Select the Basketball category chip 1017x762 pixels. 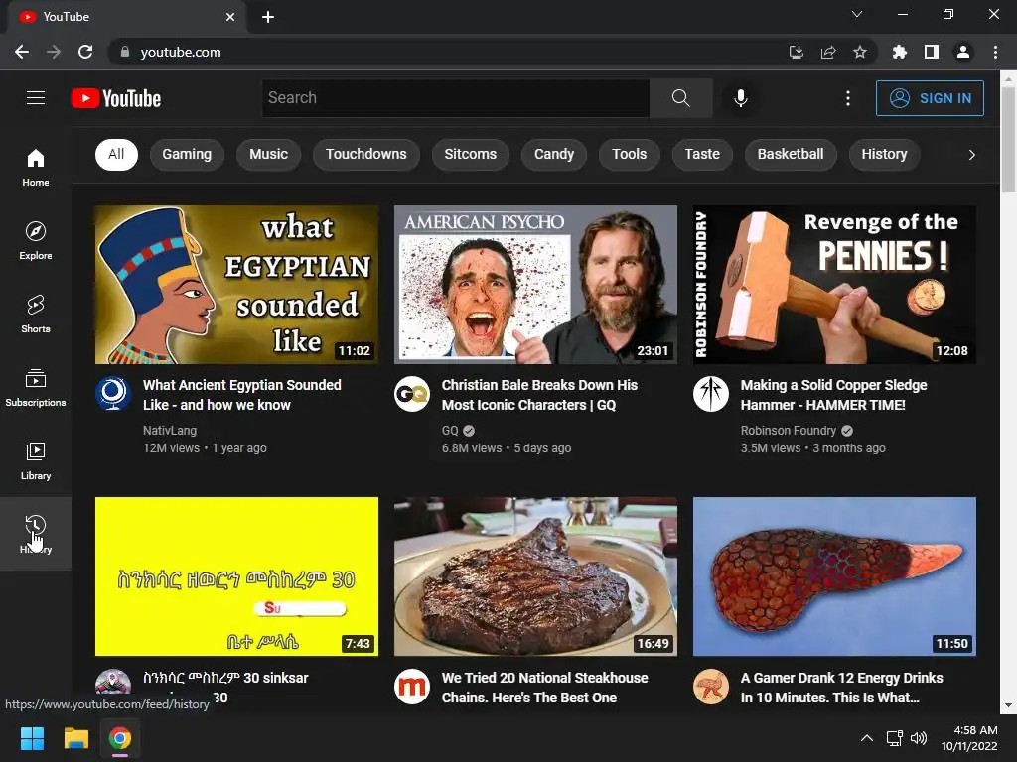(791, 154)
